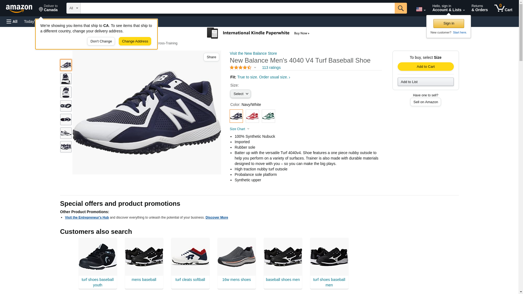Open Returns & Orders
The height and width of the screenshot is (294, 523).
479,8
